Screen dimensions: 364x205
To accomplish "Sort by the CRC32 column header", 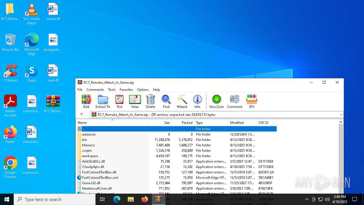I will pyautogui.click(x=267, y=123).
